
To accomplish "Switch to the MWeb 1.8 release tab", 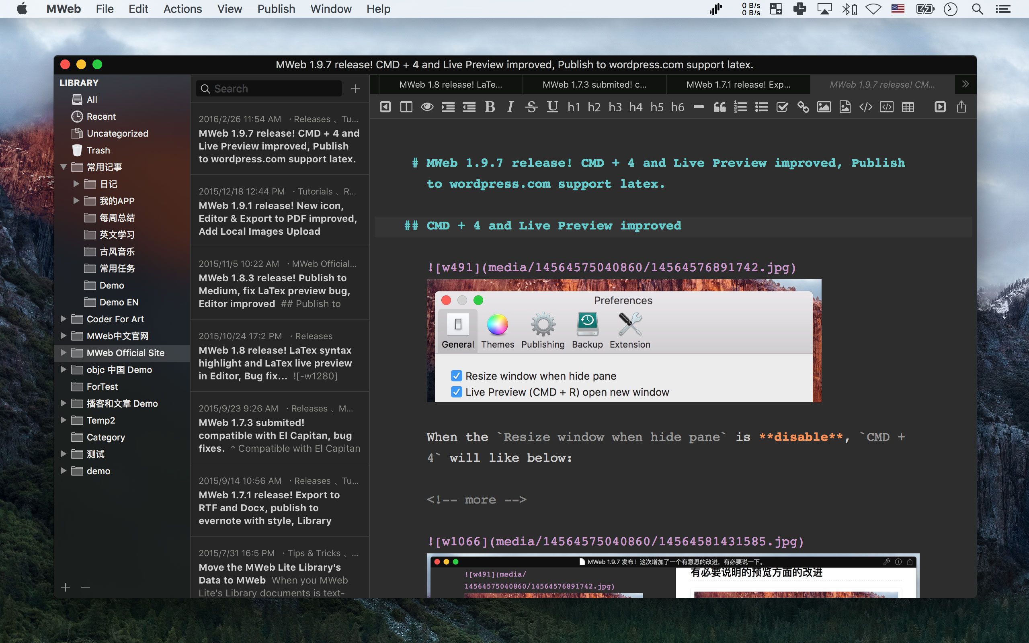I will (450, 84).
